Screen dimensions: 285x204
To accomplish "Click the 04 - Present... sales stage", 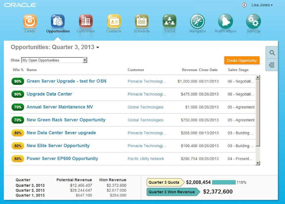I will (240, 159).
